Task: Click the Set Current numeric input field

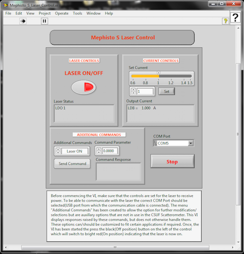Action: coord(145,91)
